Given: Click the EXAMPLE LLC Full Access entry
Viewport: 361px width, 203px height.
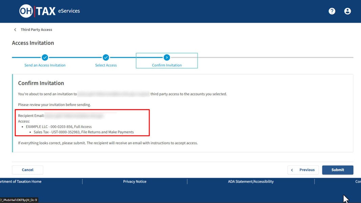Looking at the screenshot, I should [x=59, y=127].
